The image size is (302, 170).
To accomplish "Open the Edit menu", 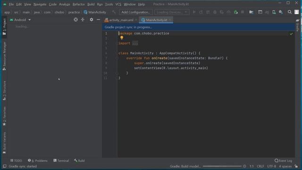I will (19, 4).
